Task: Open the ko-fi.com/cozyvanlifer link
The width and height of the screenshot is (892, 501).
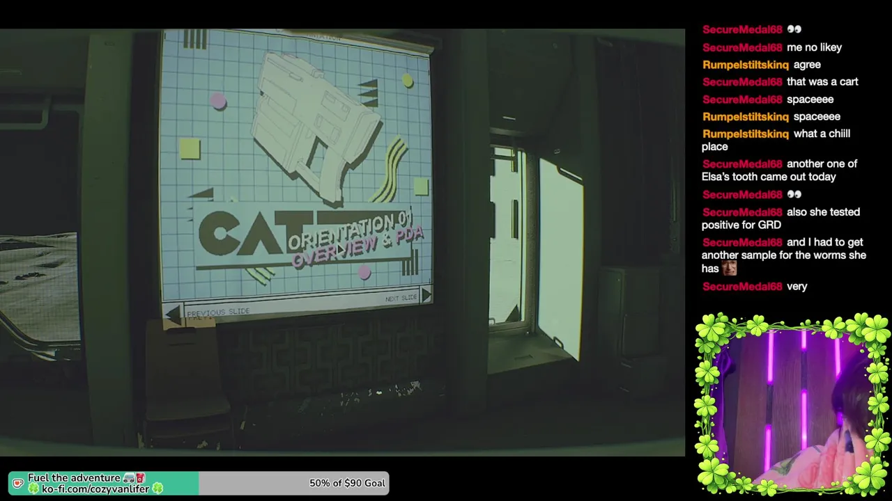Action: [x=95, y=489]
